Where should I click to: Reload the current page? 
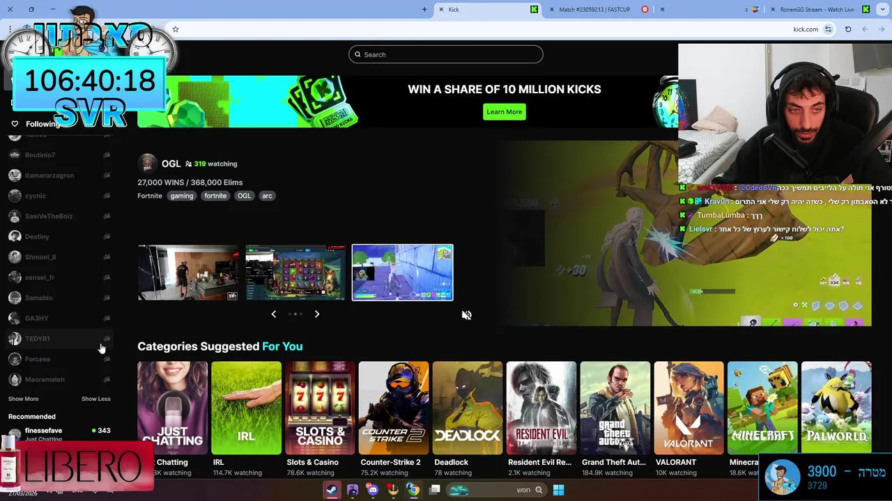(x=848, y=29)
